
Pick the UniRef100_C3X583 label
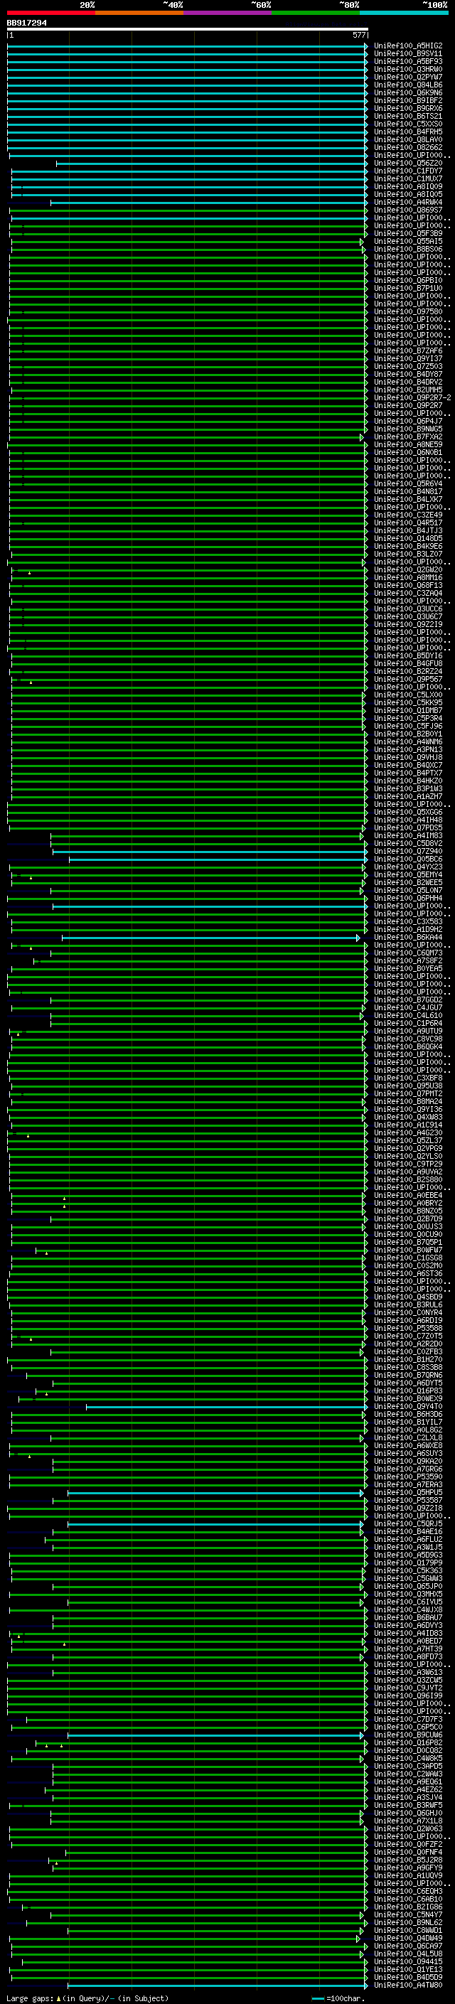[x=408, y=922]
